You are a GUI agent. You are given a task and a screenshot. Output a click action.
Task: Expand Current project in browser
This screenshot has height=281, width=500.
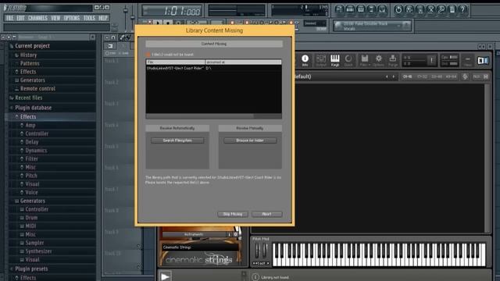(32, 46)
